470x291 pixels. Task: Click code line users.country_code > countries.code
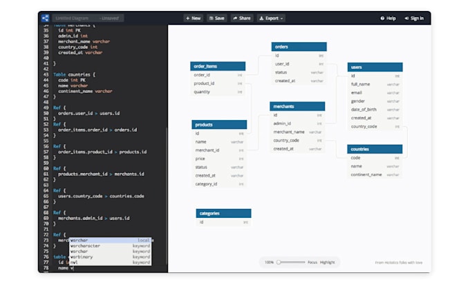point(101,197)
